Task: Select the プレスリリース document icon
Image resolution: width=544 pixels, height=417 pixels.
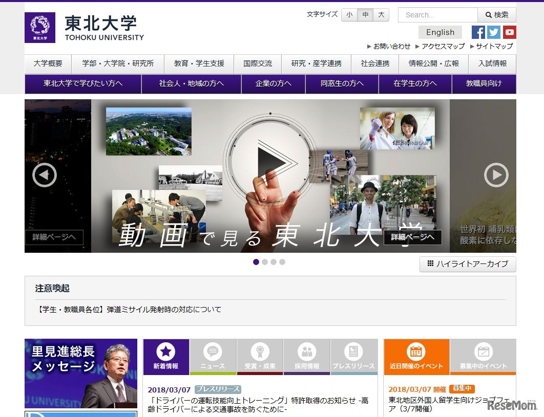Action: [x=354, y=352]
